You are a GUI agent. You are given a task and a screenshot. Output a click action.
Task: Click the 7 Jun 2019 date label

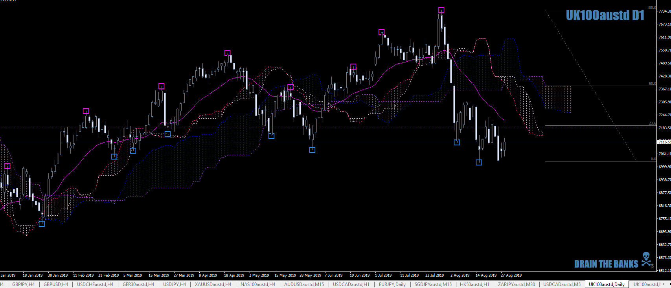tap(333, 275)
